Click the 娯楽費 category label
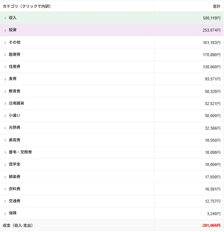The height and width of the screenshot is (232, 224). (x=14, y=177)
